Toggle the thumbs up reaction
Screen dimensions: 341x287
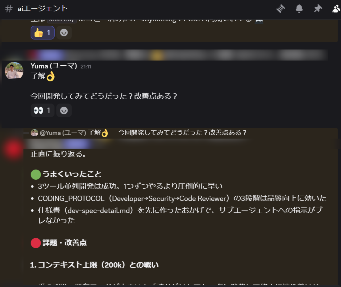(43, 33)
